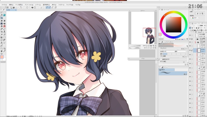The width and height of the screenshot is (207, 117).
Task: Click Navigator flip horizontal icon
Action: point(153,48)
